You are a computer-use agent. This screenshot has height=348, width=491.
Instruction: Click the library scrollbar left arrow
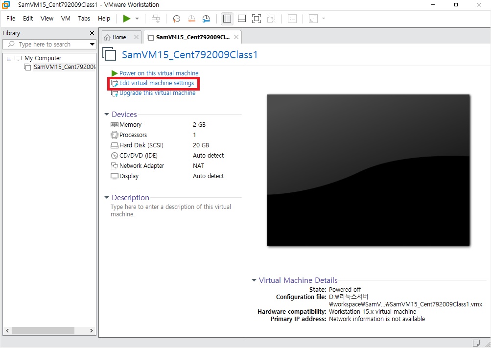click(7, 330)
